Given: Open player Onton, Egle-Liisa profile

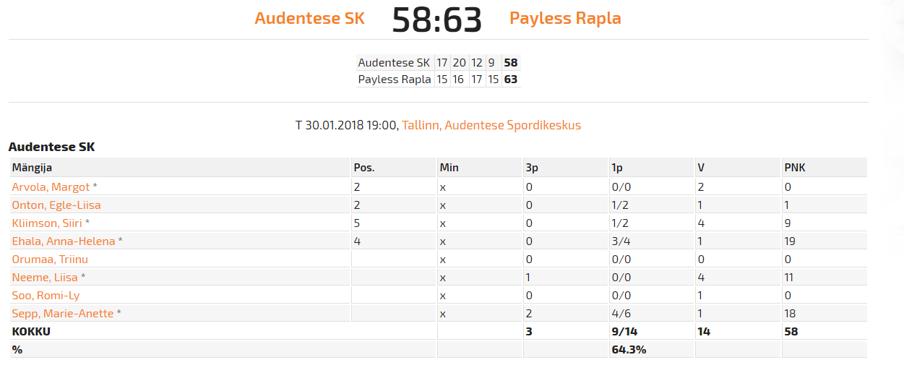Looking at the screenshot, I should [56, 205].
